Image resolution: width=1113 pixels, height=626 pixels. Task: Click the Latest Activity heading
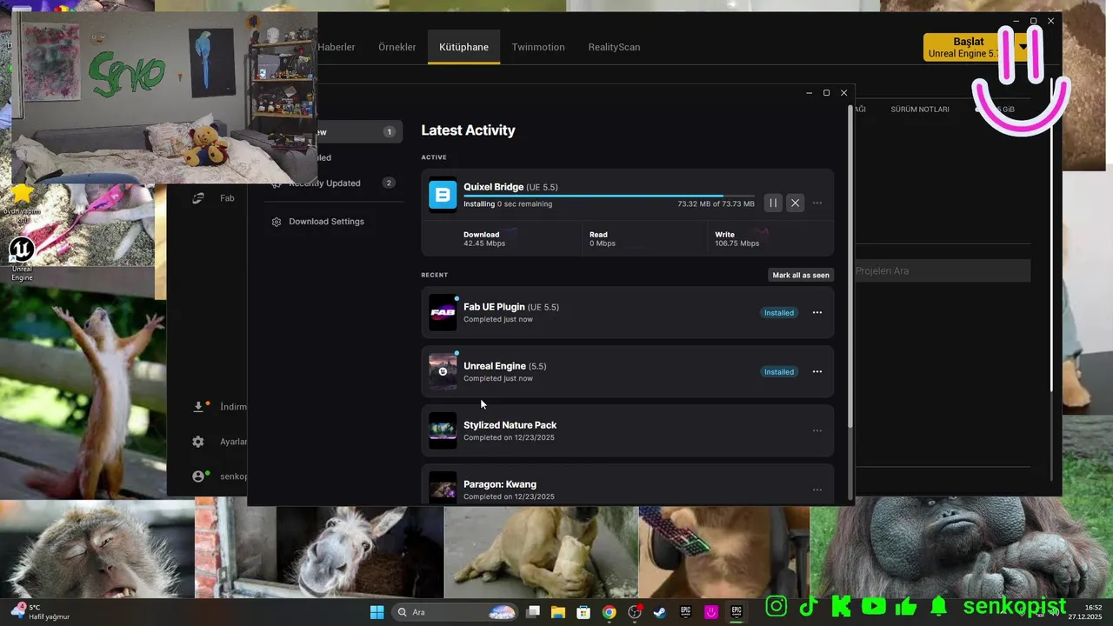pyautogui.click(x=468, y=130)
